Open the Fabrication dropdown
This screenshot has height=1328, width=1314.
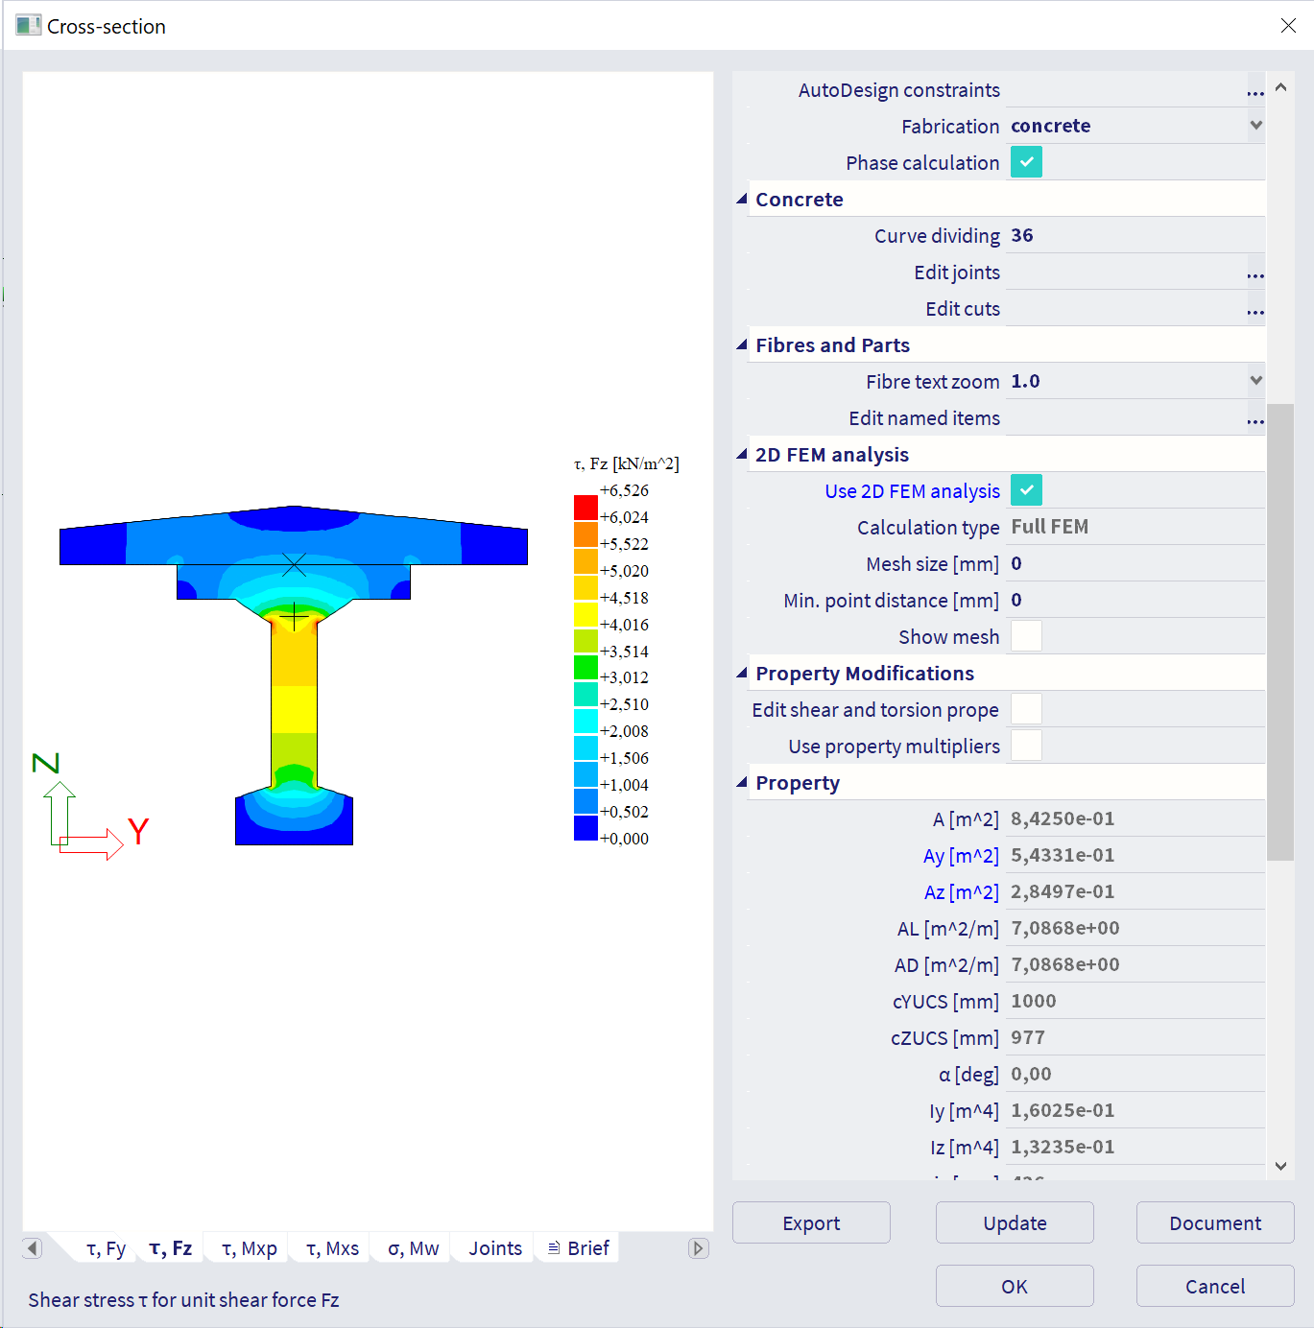[1255, 126]
